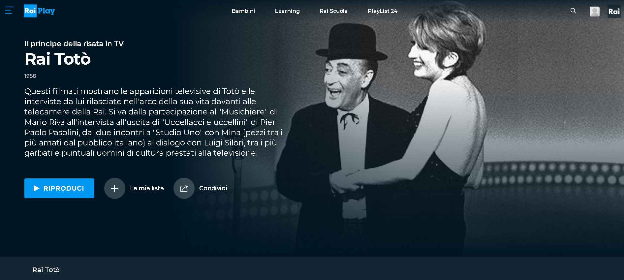
Task: Click the Condividi label
Action: click(x=213, y=188)
